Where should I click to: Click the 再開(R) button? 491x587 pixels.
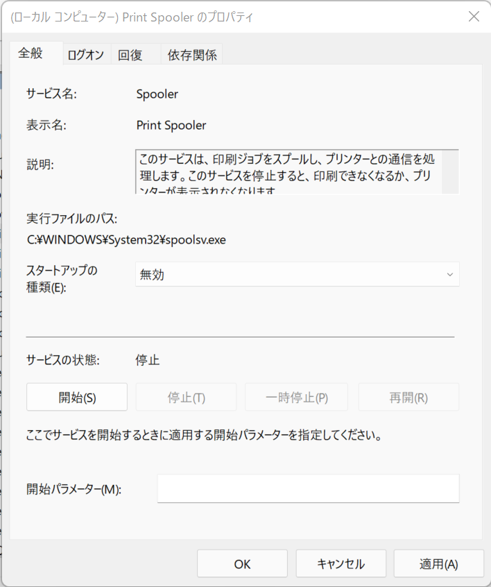pos(408,397)
